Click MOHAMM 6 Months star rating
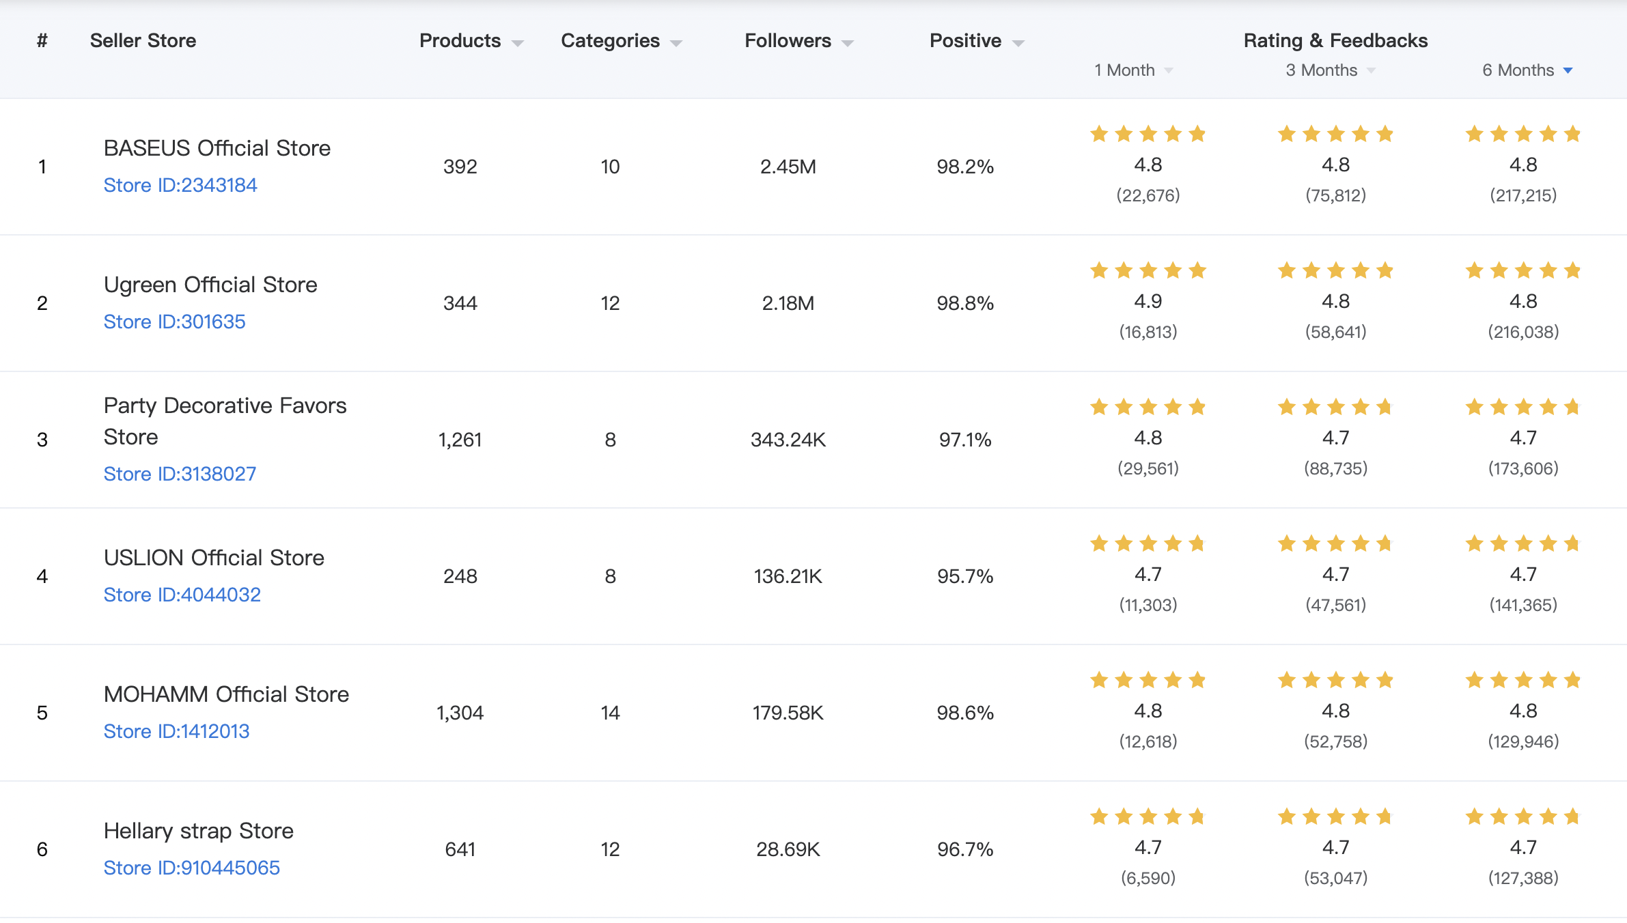Image resolution: width=1627 pixels, height=923 pixels. pyautogui.click(x=1523, y=680)
